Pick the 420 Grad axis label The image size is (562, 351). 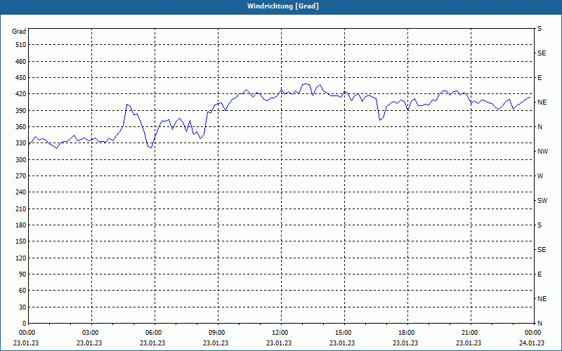pos(21,94)
